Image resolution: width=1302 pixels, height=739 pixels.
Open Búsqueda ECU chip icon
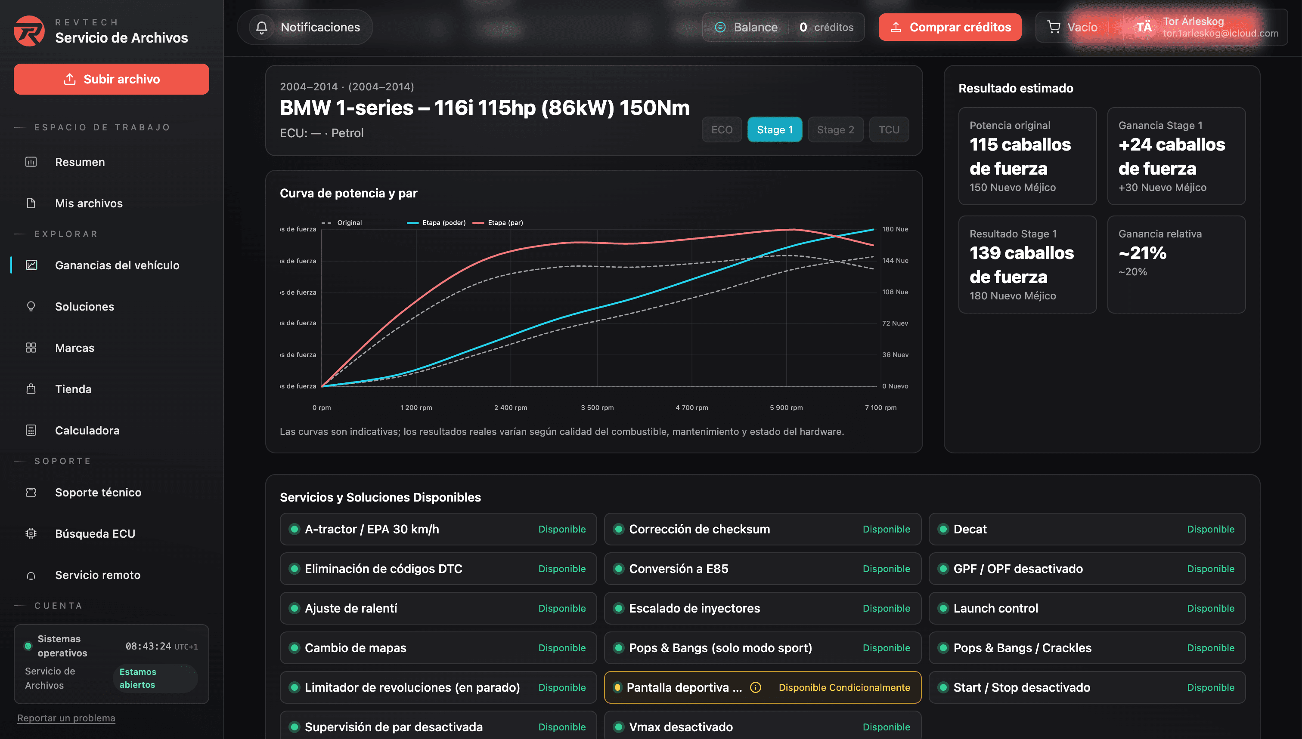(31, 533)
